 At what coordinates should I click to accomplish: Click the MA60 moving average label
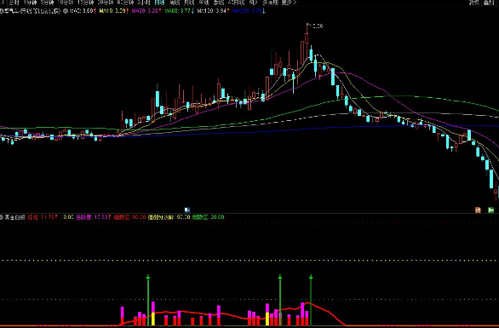tap(179, 11)
